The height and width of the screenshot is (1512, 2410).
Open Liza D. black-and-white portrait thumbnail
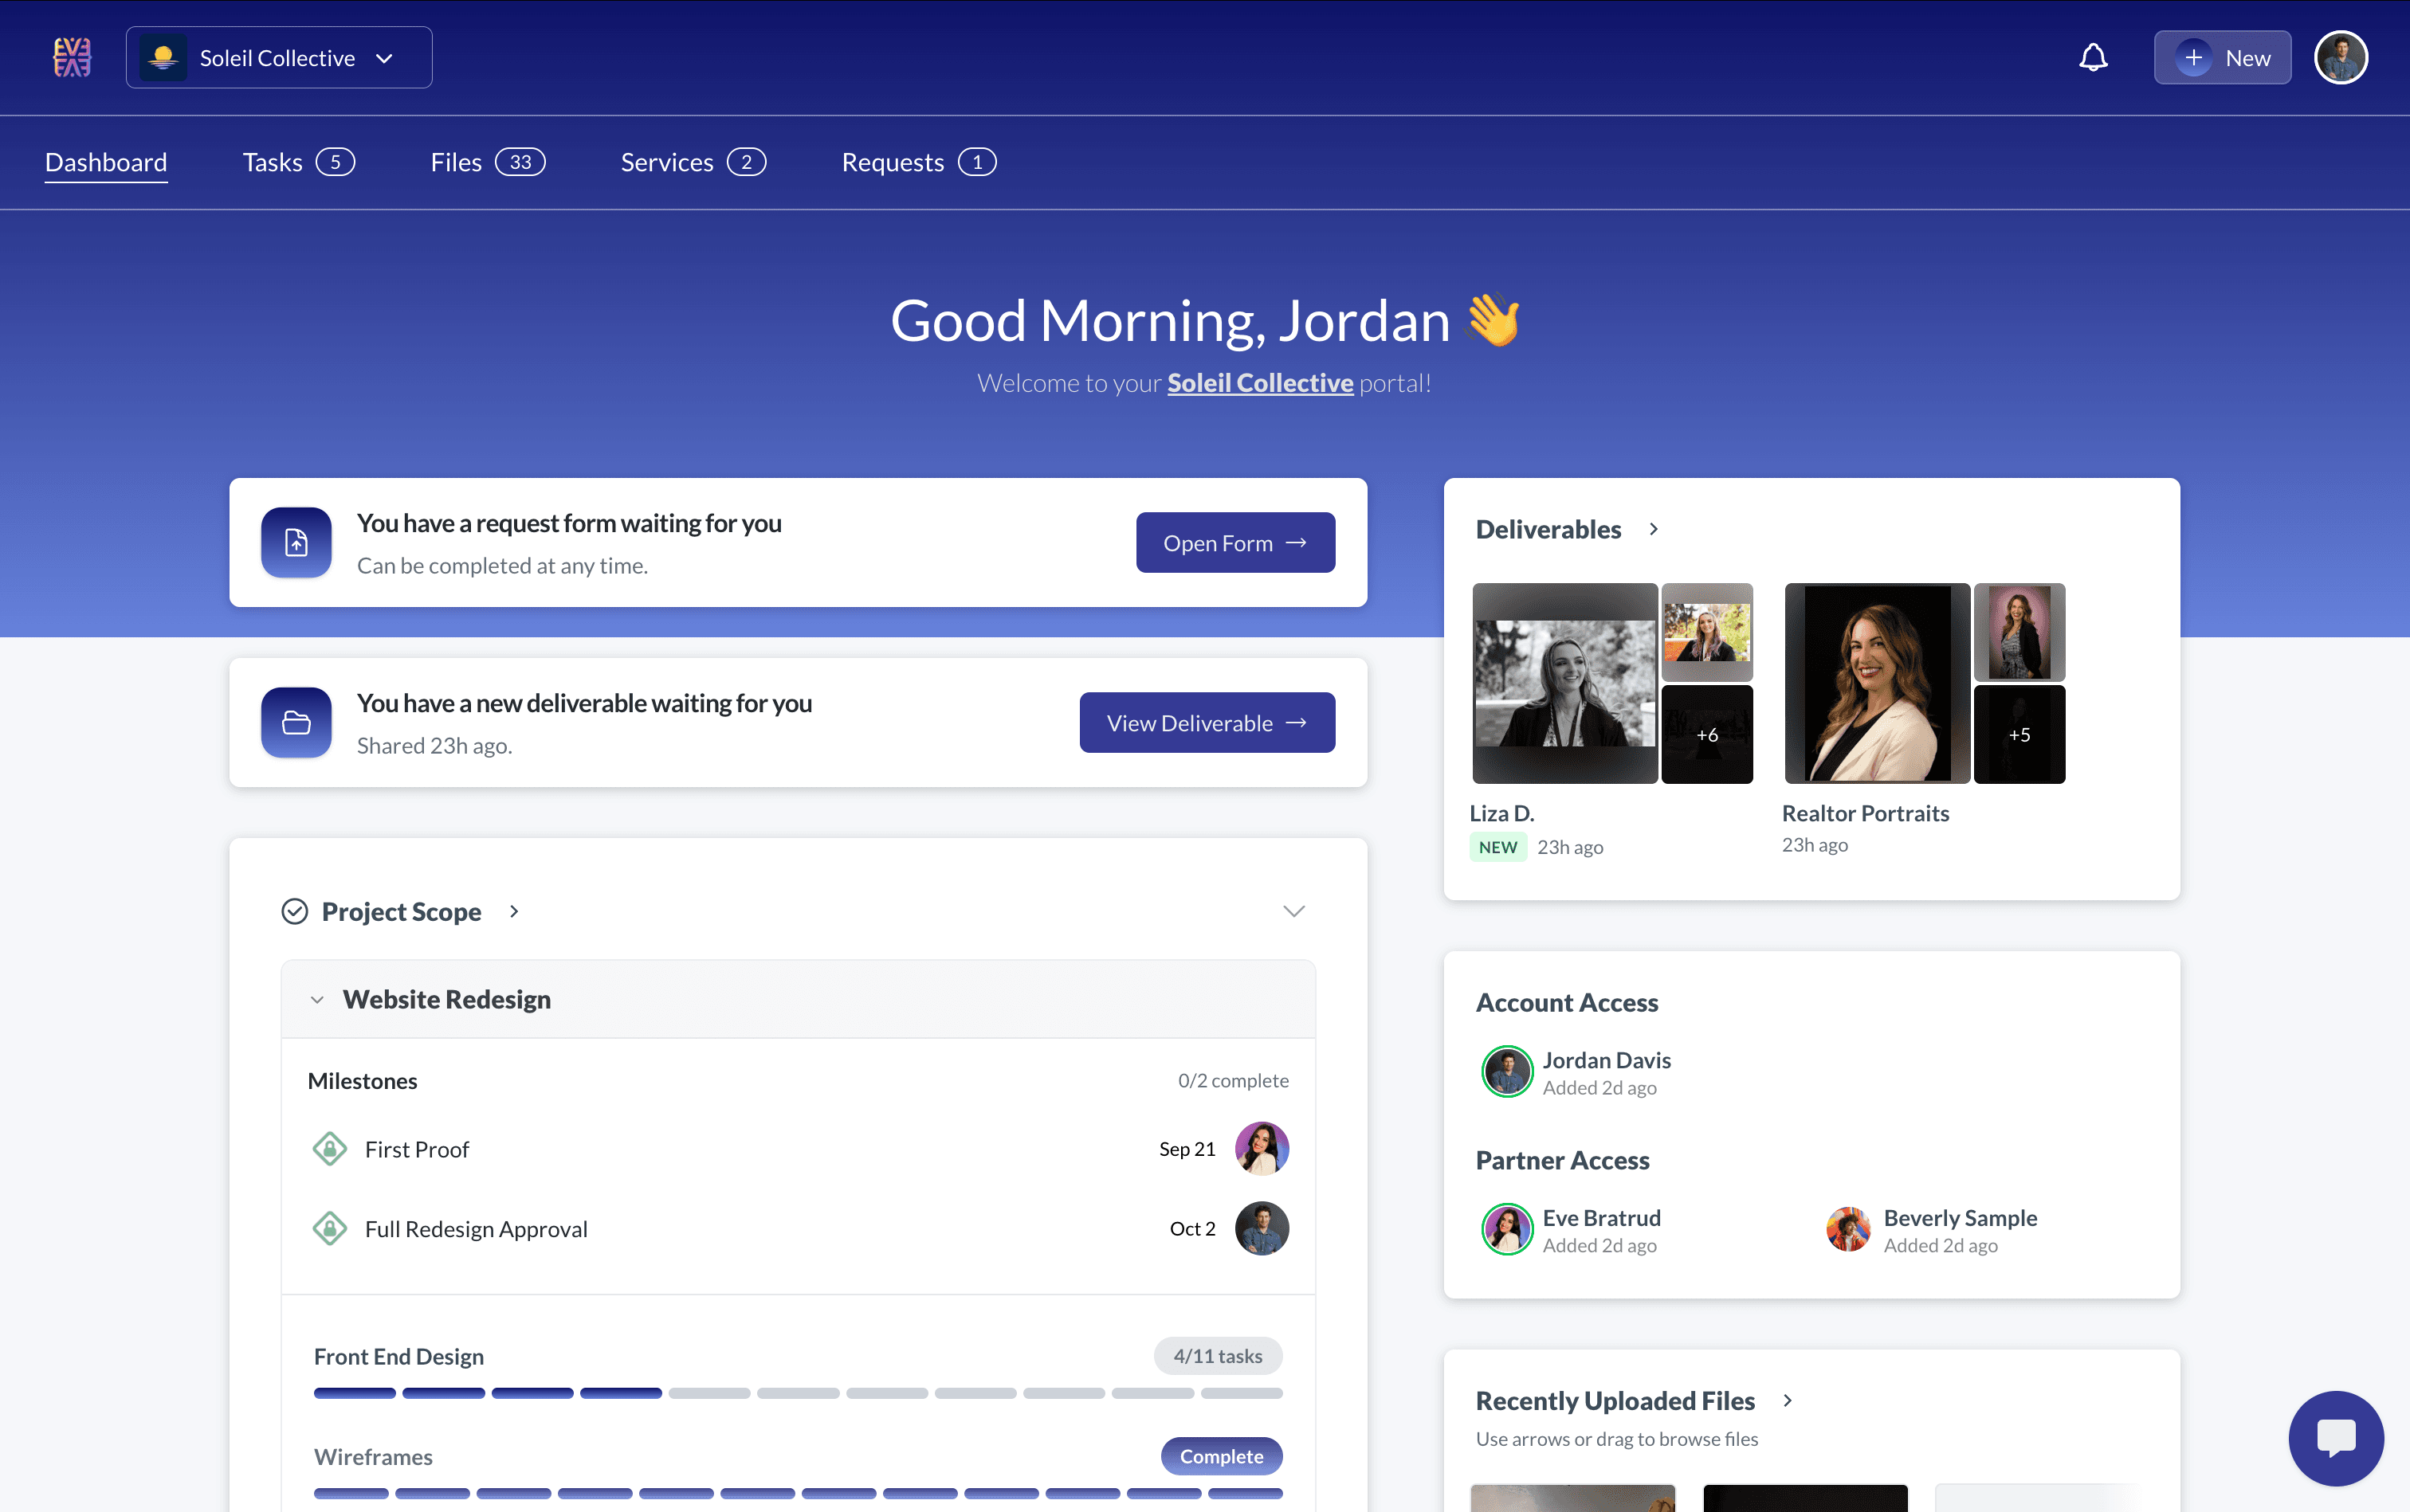pos(1564,683)
